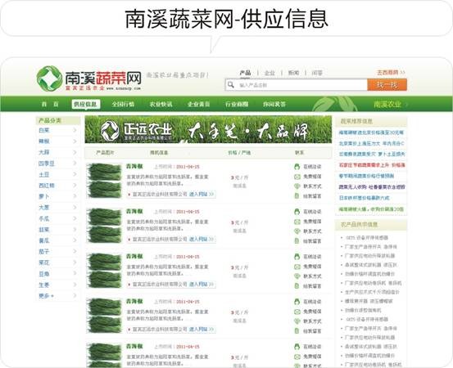Open the 全国行情 navigation item
The height and width of the screenshot is (368, 453).
tap(123, 104)
